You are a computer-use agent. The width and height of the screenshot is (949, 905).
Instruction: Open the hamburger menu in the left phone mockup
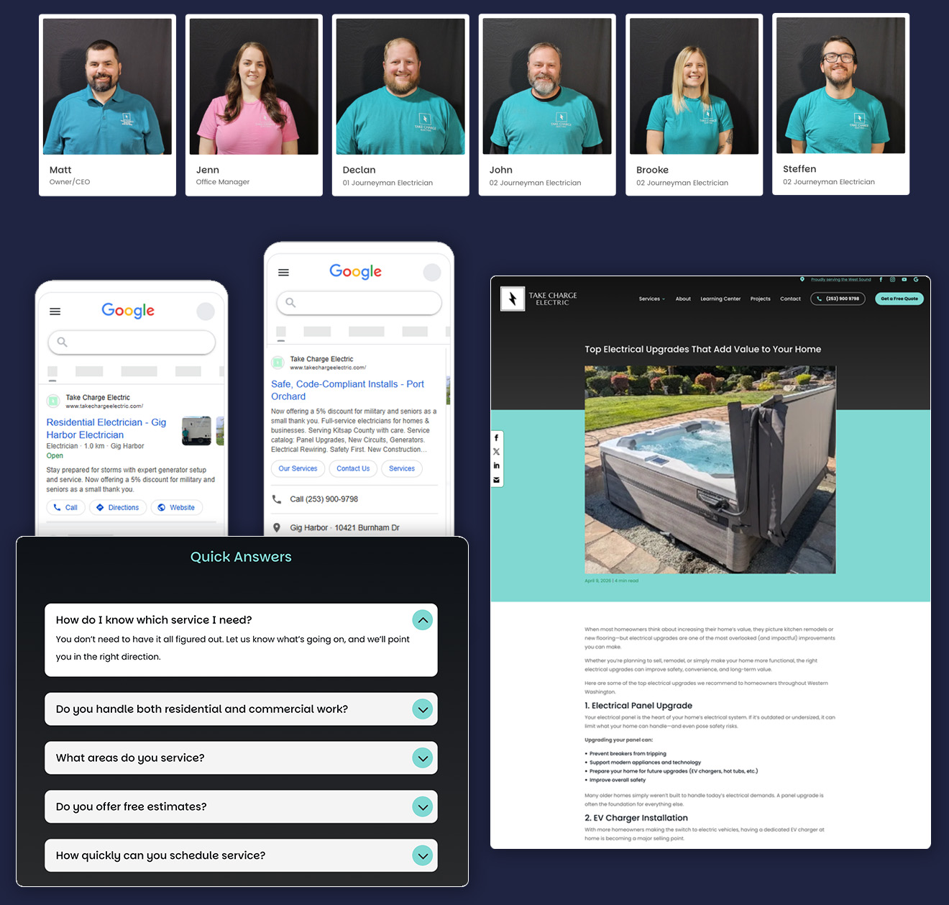(x=55, y=311)
